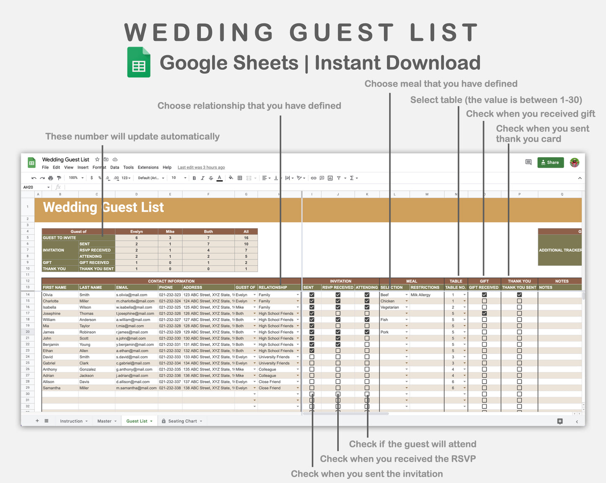Uncheck Olivia's Gift Received checkbox
606x483 pixels.
pos(484,295)
